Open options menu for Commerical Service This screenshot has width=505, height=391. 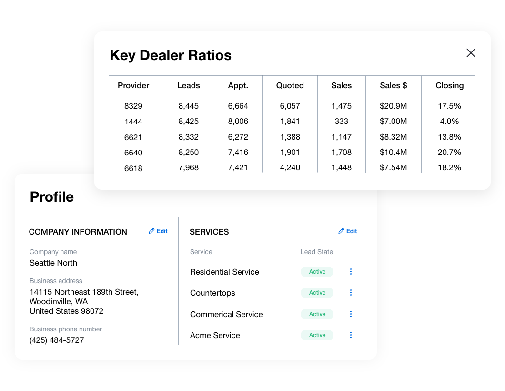(351, 314)
